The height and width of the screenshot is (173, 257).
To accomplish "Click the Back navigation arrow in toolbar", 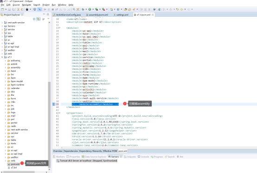I will click(181, 9).
